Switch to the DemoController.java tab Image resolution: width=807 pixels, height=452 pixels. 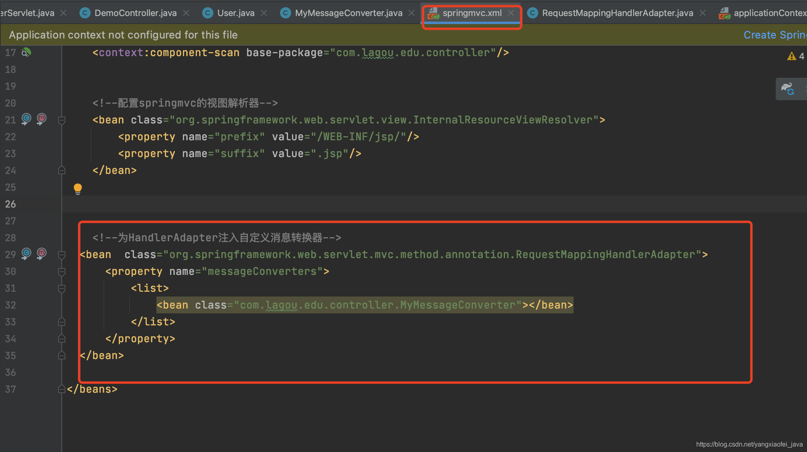coord(135,13)
